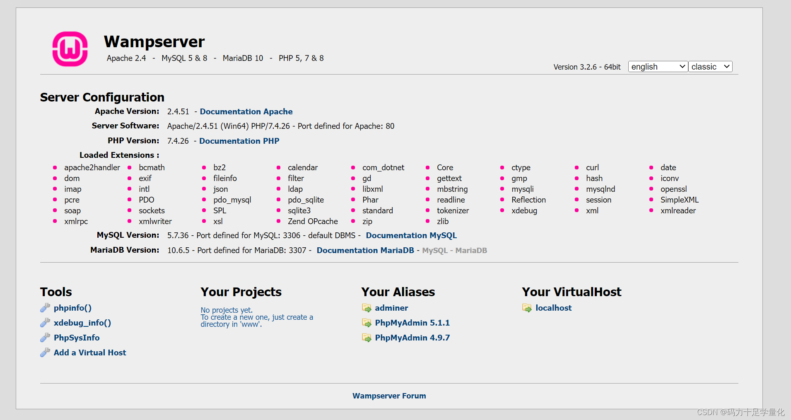Click the mbstring extension entry
Screen dimensions: 791x420
(452, 189)
